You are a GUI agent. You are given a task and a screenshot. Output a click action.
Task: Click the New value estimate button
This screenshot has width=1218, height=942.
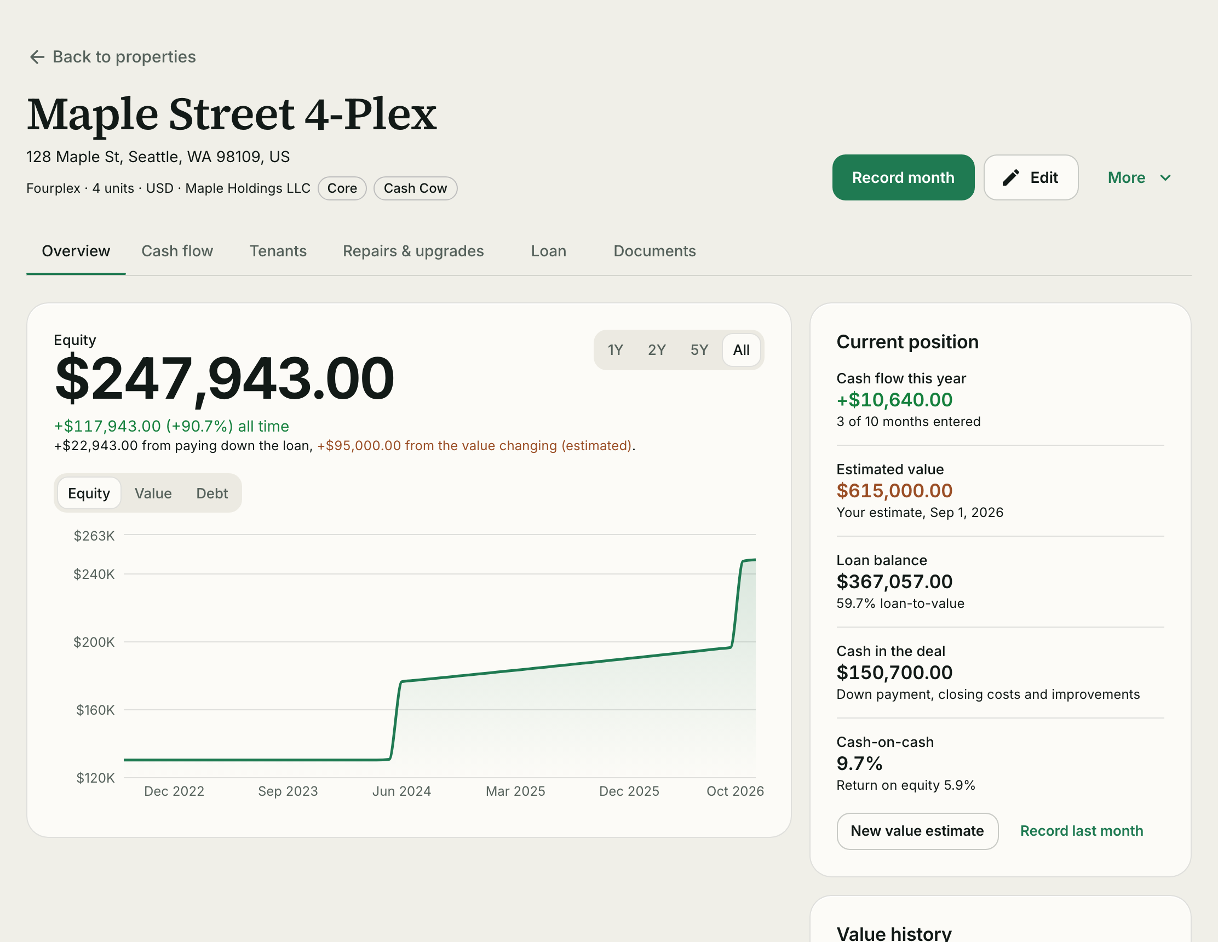[917, 831]
